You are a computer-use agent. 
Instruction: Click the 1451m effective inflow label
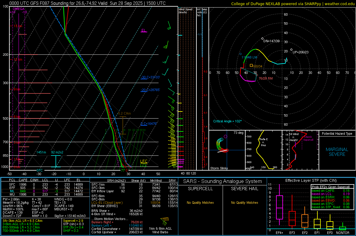41,152
